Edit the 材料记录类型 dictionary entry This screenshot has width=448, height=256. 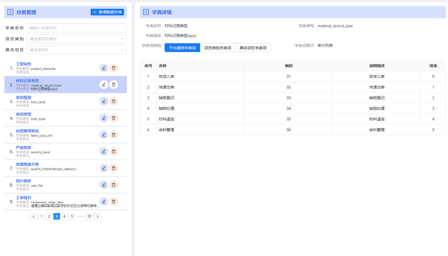click(104, 85)
